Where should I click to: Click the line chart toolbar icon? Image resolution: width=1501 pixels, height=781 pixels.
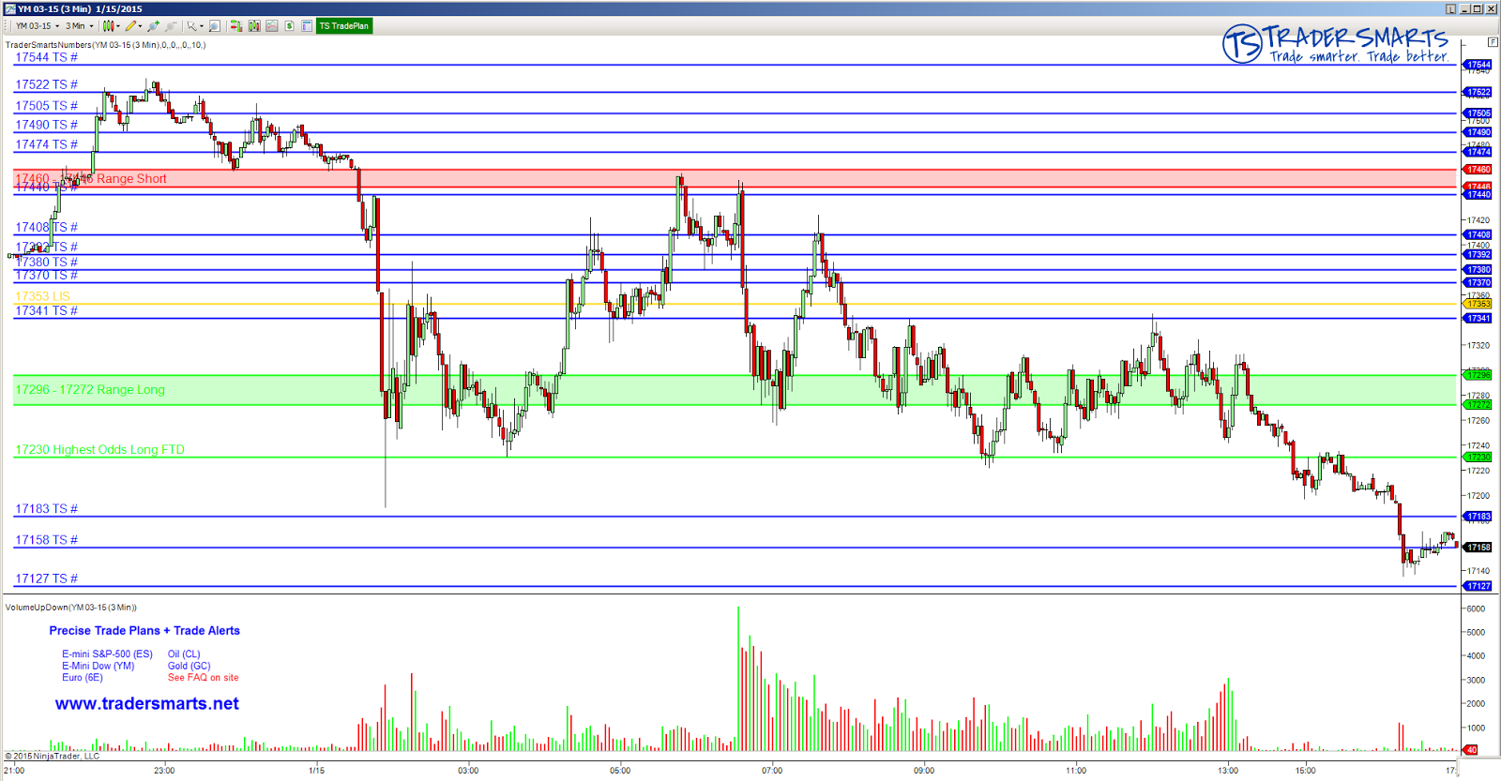click(x=272, y=26)
